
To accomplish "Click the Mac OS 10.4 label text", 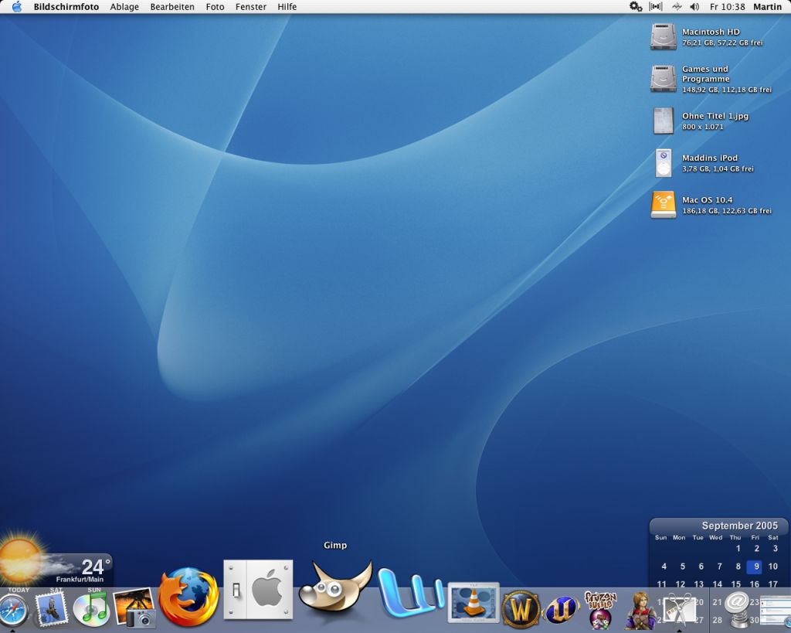I will (708, 200).
